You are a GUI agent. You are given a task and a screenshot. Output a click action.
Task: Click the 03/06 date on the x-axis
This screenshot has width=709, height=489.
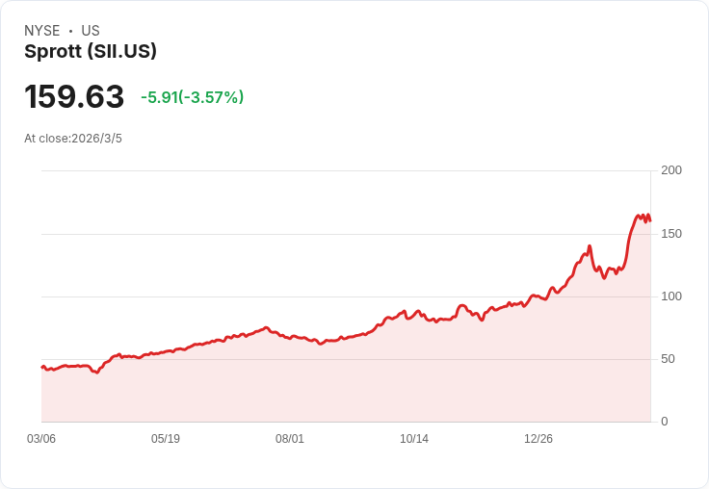point(41,439)
